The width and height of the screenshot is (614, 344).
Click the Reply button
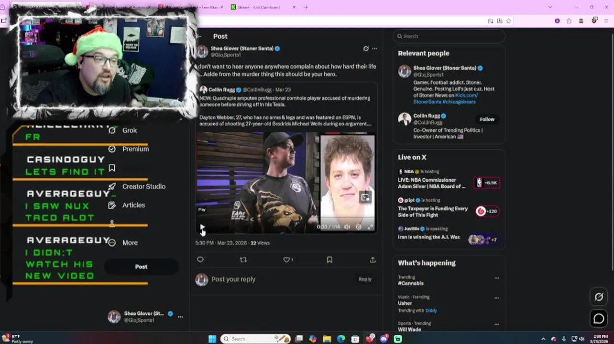pyautogui.click(x=365, y=279)
